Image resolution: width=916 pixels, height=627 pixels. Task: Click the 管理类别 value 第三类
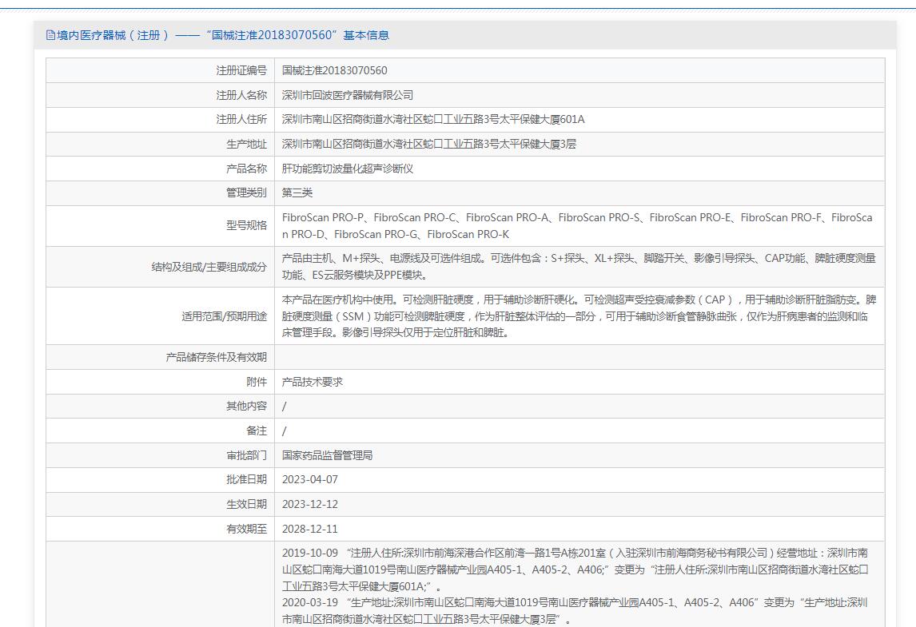tap(297, 193)
